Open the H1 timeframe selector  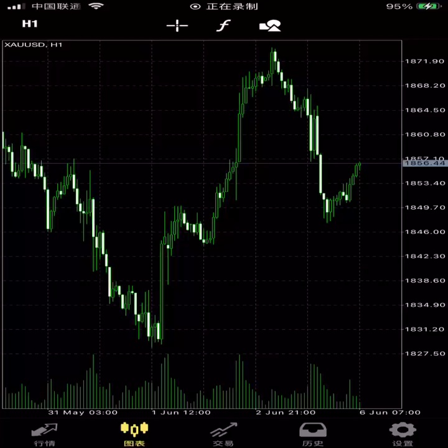(x=30, y=24)
